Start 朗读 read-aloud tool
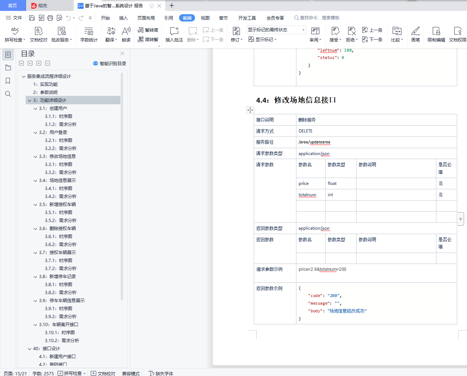The image size is (467, 376). (x=126, y=35)
